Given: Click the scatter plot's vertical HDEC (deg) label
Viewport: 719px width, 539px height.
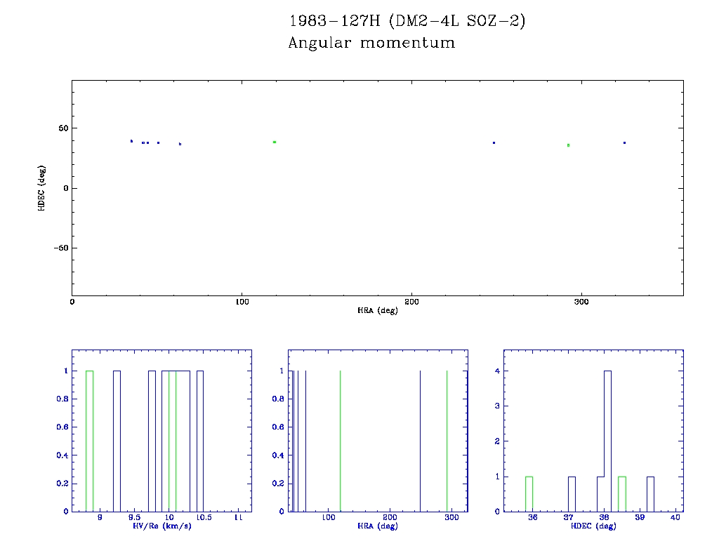Looking at the screenshot, I should click(42, 188).
